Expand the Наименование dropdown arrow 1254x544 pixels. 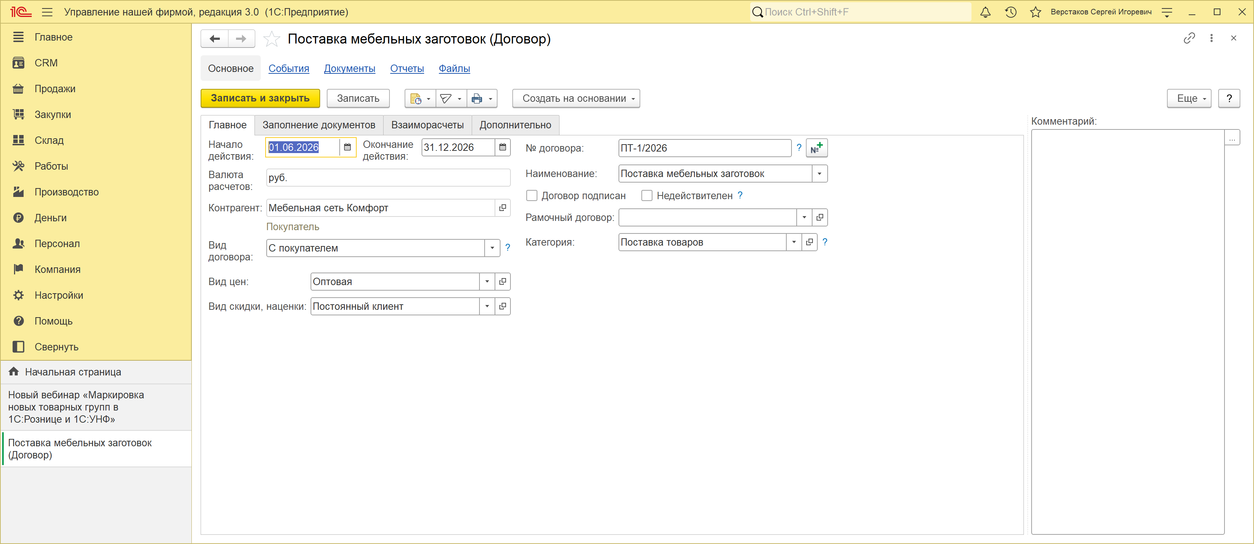820,174
